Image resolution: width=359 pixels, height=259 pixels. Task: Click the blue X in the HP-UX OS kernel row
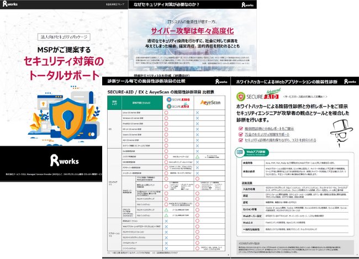point(197,129)
